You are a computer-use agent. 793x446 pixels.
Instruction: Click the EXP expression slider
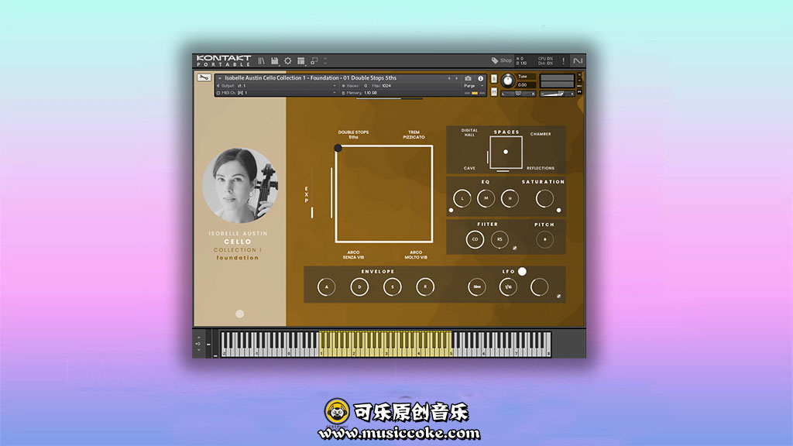tap(312, 194)
